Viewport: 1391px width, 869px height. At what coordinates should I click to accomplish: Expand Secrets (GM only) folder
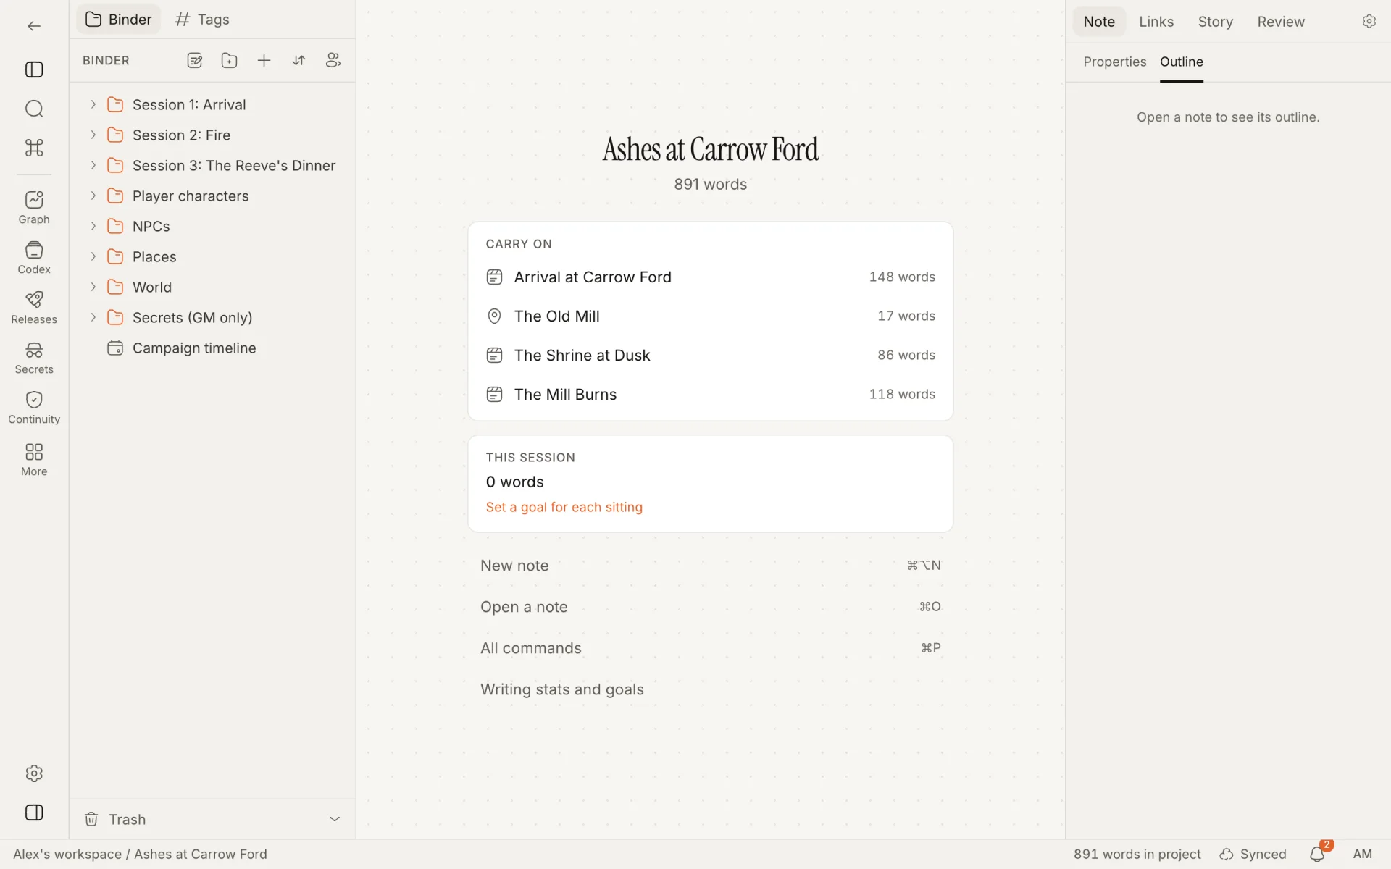[93, 317]
